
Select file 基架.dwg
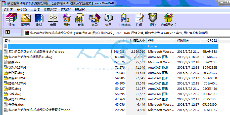coord(15,89)
